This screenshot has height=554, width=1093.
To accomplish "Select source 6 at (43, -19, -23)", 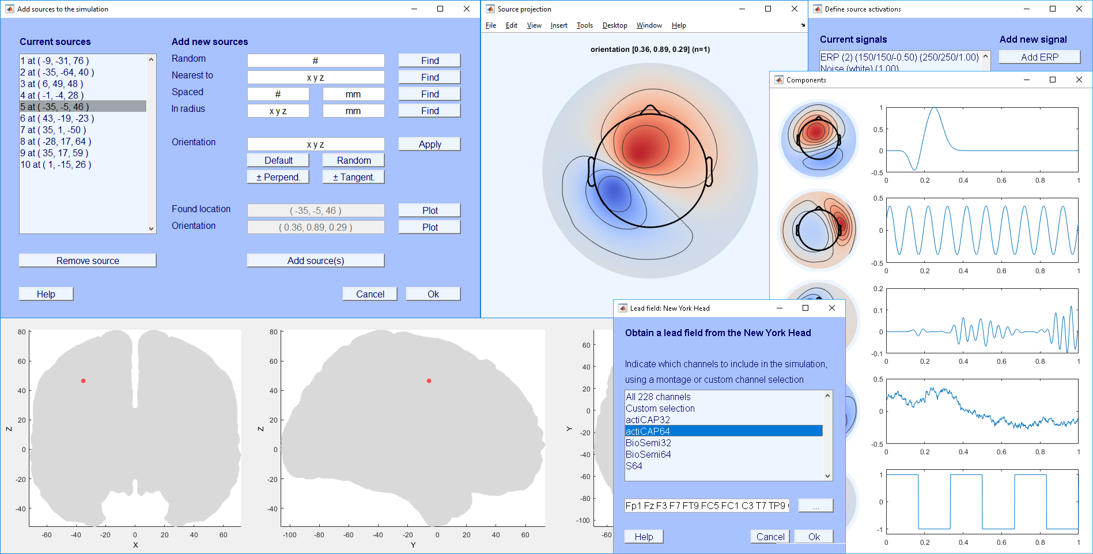I will (57, 118).
